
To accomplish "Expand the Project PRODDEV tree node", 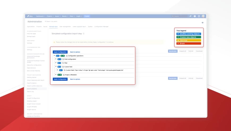I will pyautogui.click(x=56, y=75).
